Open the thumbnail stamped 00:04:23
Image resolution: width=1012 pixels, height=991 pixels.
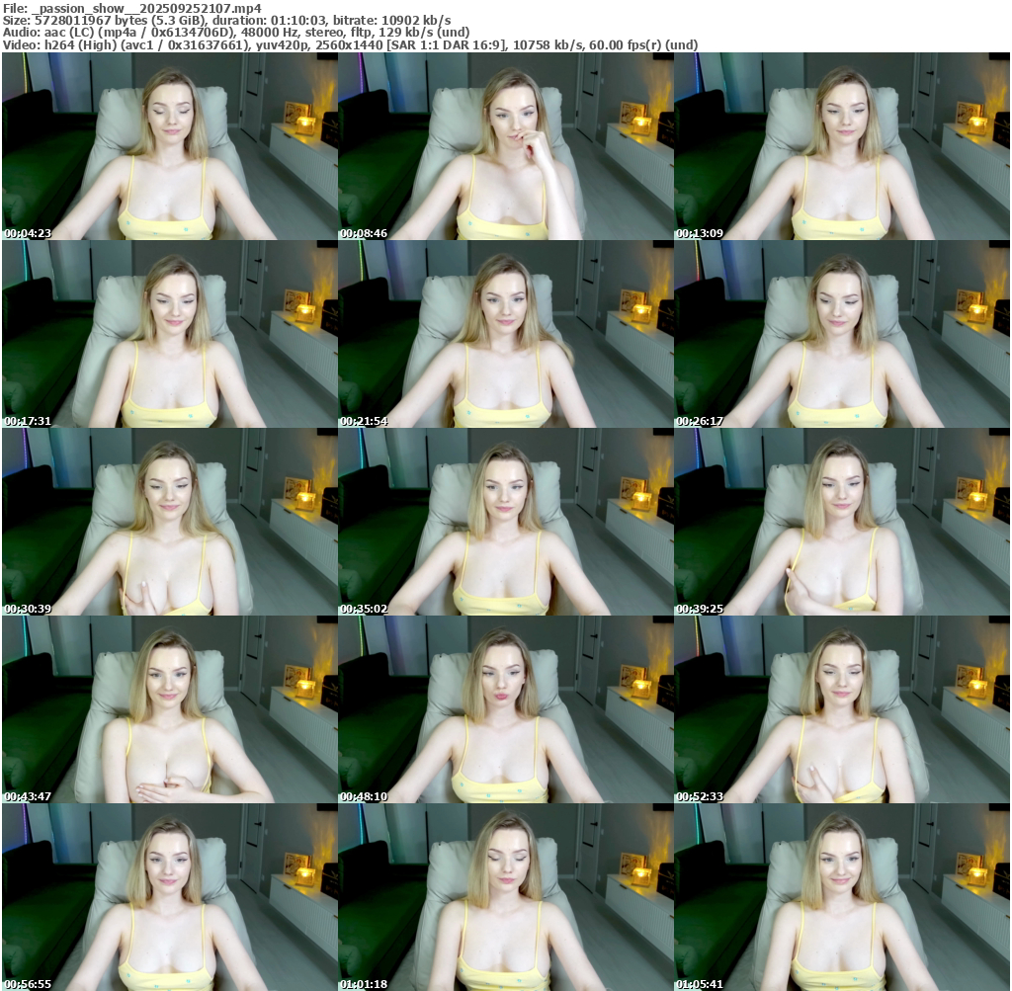click(170, 146)
